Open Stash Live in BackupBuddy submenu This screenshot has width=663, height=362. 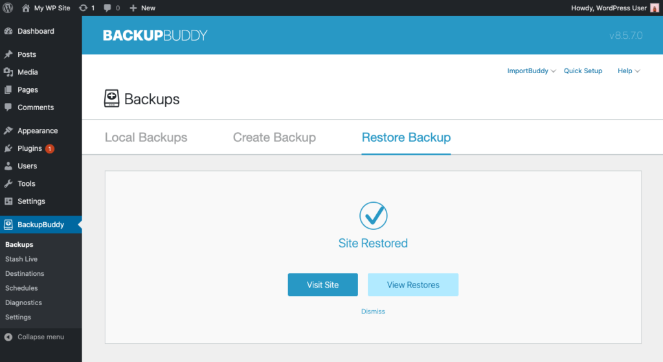click(x=21, y=259)
